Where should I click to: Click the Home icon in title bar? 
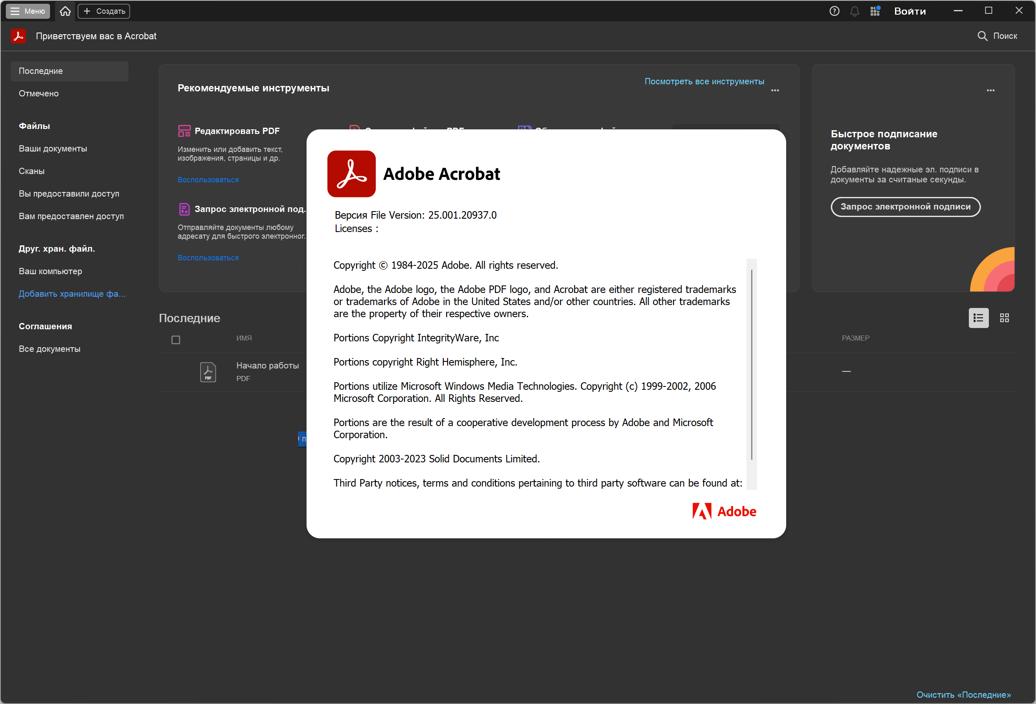pyautogui.click(x=65, y=11)
